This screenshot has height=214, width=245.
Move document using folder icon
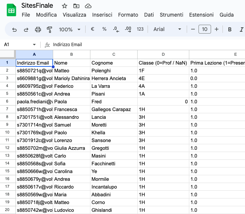(76, 6)
